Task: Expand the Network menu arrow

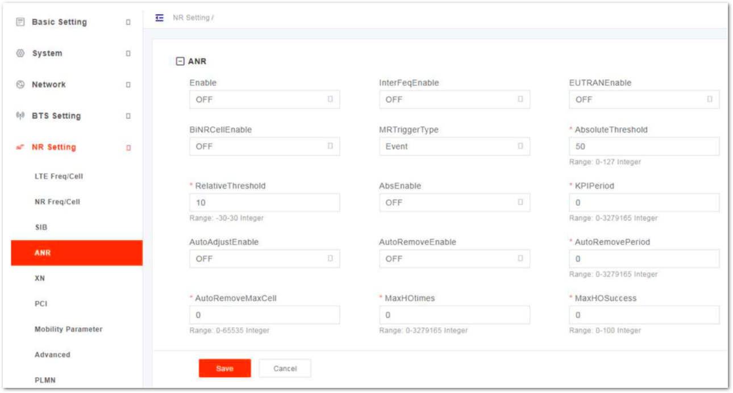Action: (x=128, y=85)
